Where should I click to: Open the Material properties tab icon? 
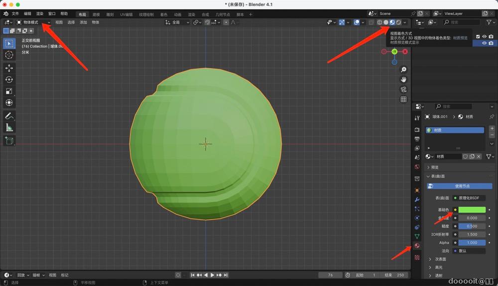417,246
